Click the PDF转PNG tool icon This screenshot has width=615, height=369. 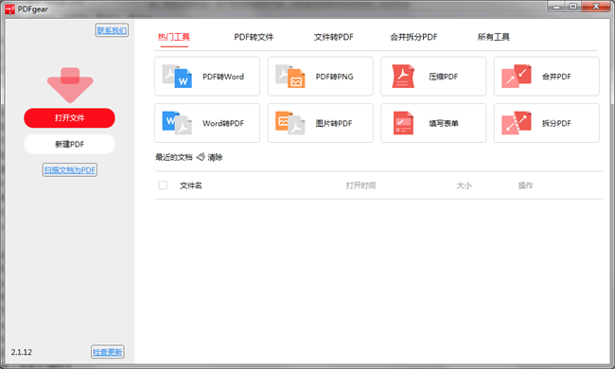(290, 76)
